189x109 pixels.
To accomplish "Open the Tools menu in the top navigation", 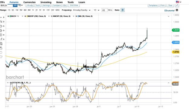I will (70, 2).
